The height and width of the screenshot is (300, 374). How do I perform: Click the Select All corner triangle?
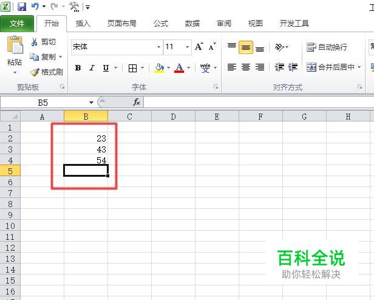[10, 117]
